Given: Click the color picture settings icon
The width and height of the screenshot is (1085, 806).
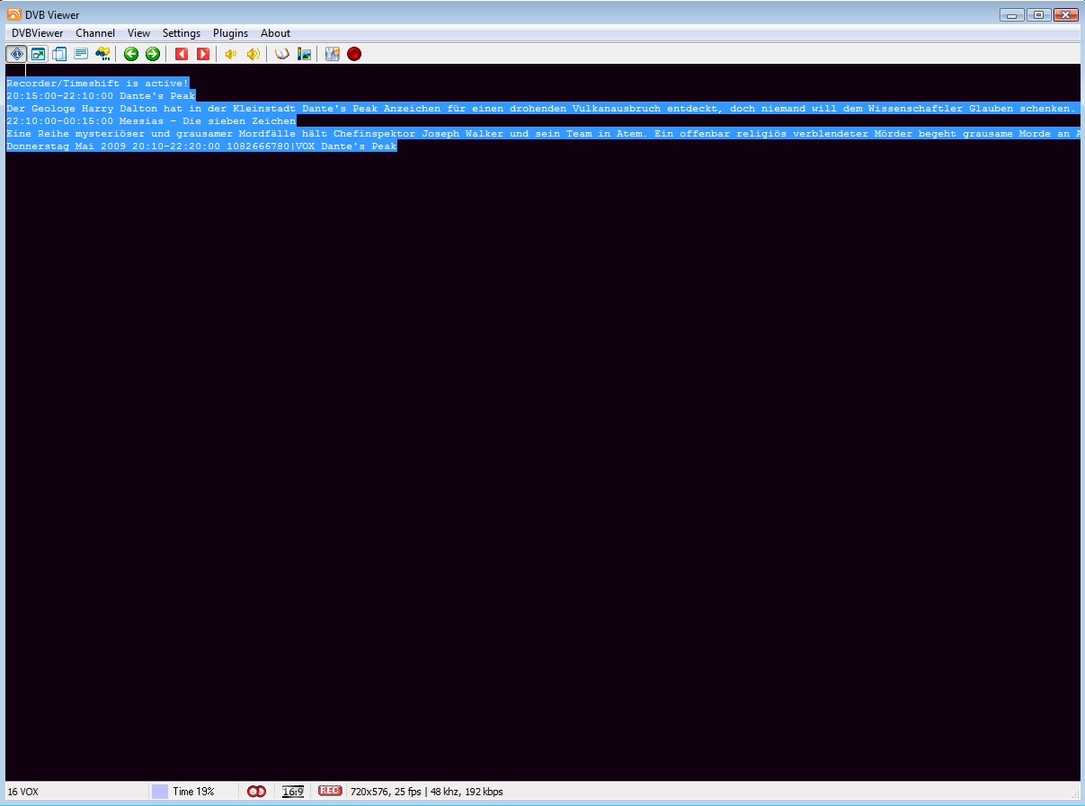Looking at the screenshot, I should (x=305, y=54).
